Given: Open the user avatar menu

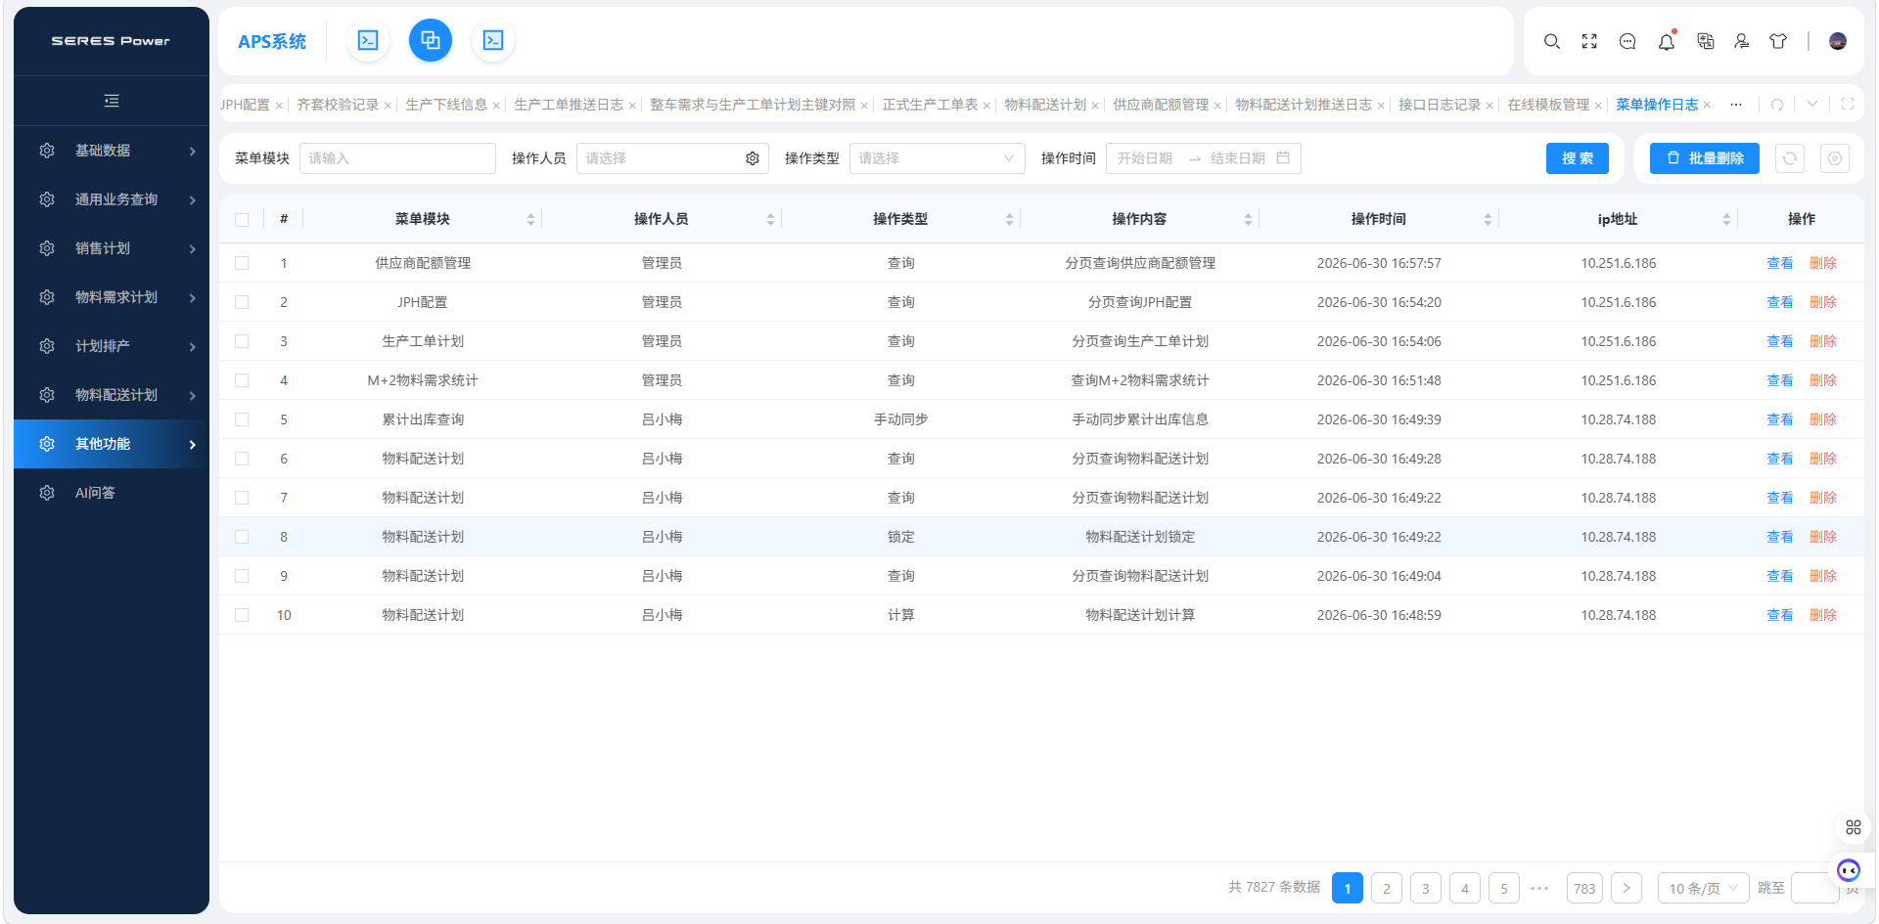Looking at the screenshot, I should point(1838,41).
